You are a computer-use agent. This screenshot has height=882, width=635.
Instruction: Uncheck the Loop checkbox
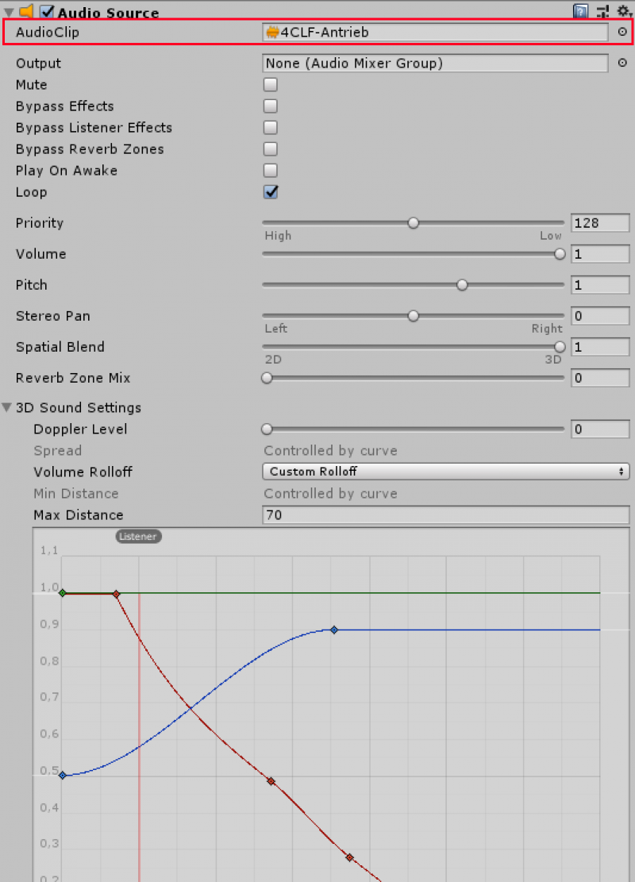271,192
